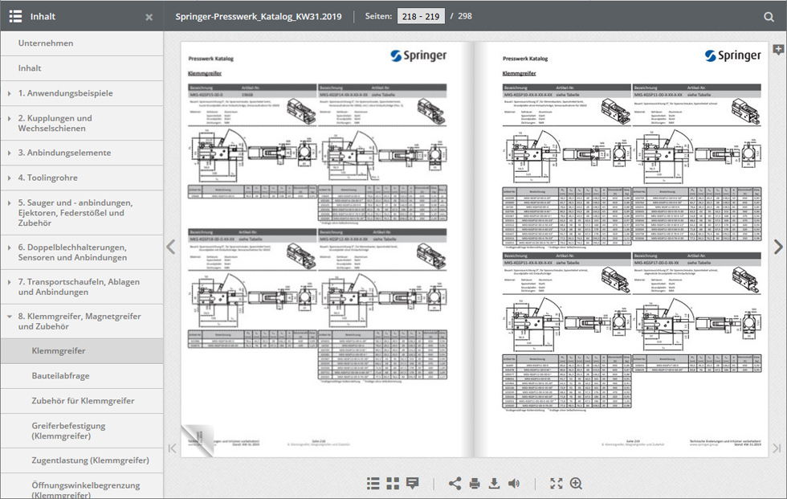Go to the previous page arrow
Screen dimensions: 787x499
pyautogui.click(x=171, y=247)
